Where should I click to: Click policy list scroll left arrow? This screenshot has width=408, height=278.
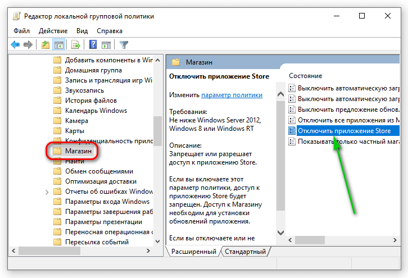(x=291, y=240)
